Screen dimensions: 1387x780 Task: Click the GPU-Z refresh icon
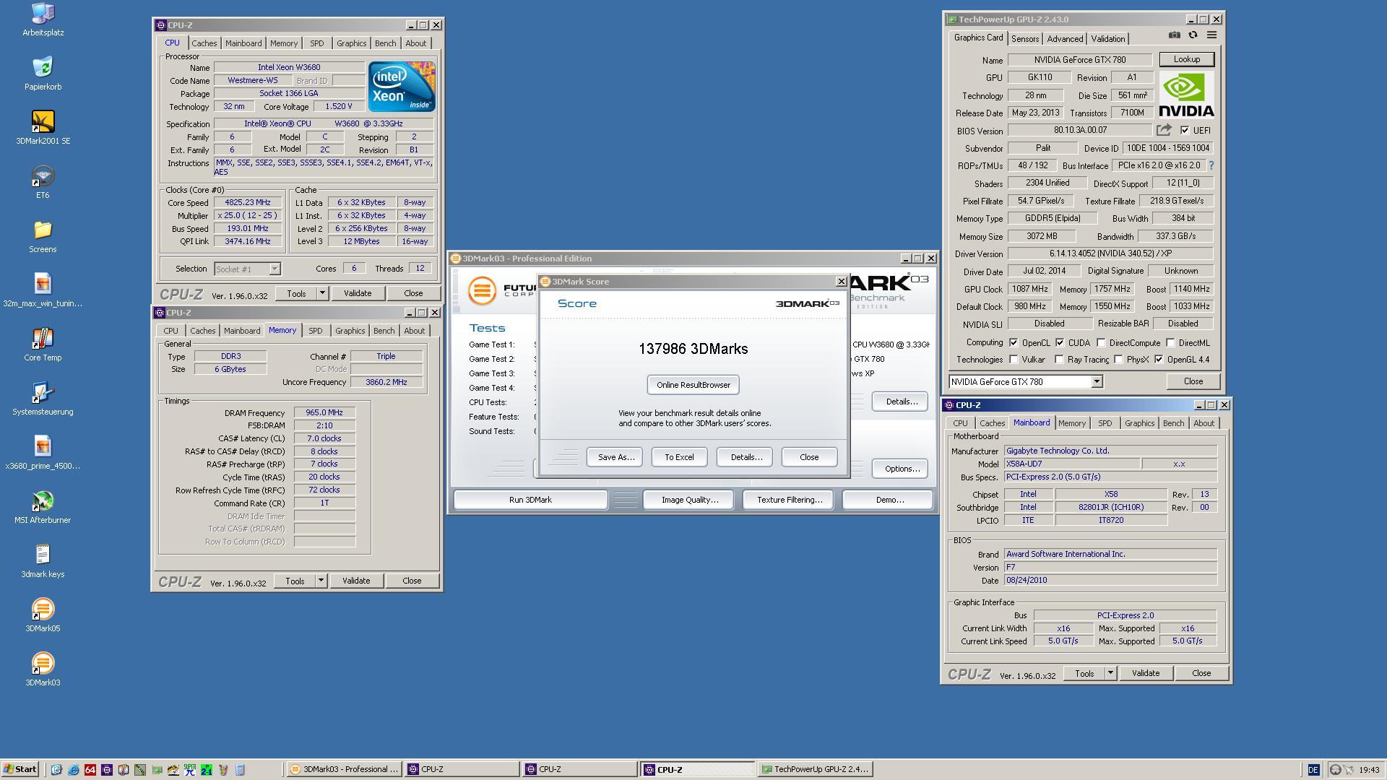(1193, 35)
